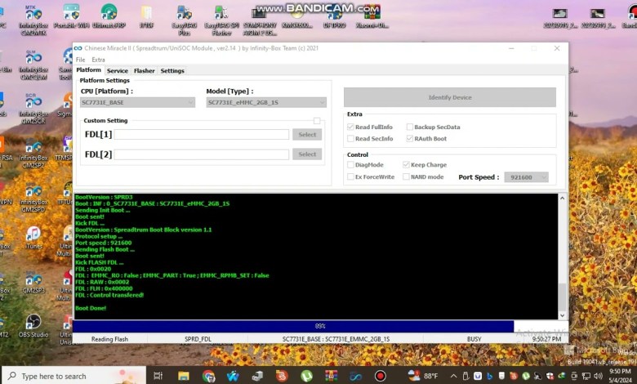Open the CPU [Platform] dropdown
This screenshot has height=384, width=637.
pos(137,102)
